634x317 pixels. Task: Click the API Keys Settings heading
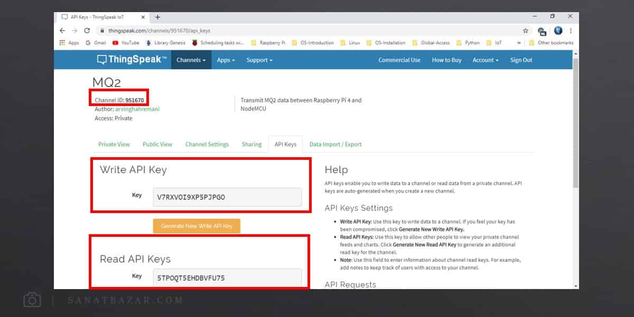pos(359,208)
